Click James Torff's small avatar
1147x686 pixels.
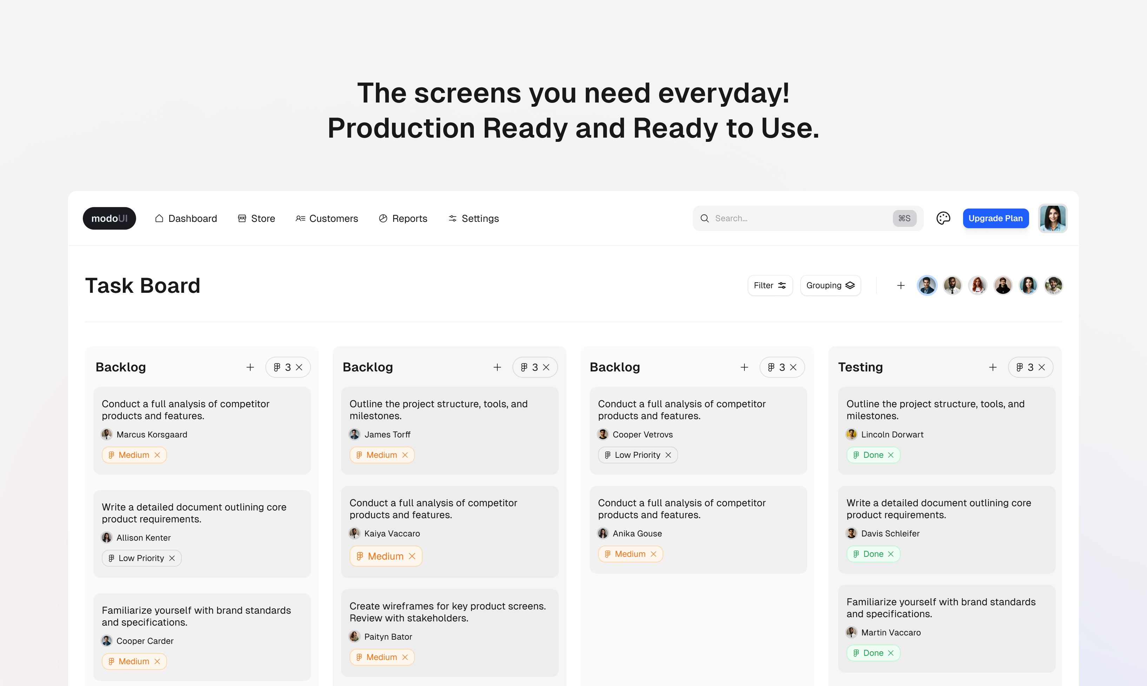pos(354,434)
